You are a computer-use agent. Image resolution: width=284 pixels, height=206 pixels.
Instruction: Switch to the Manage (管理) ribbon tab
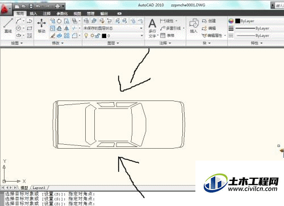coord(90,14)
